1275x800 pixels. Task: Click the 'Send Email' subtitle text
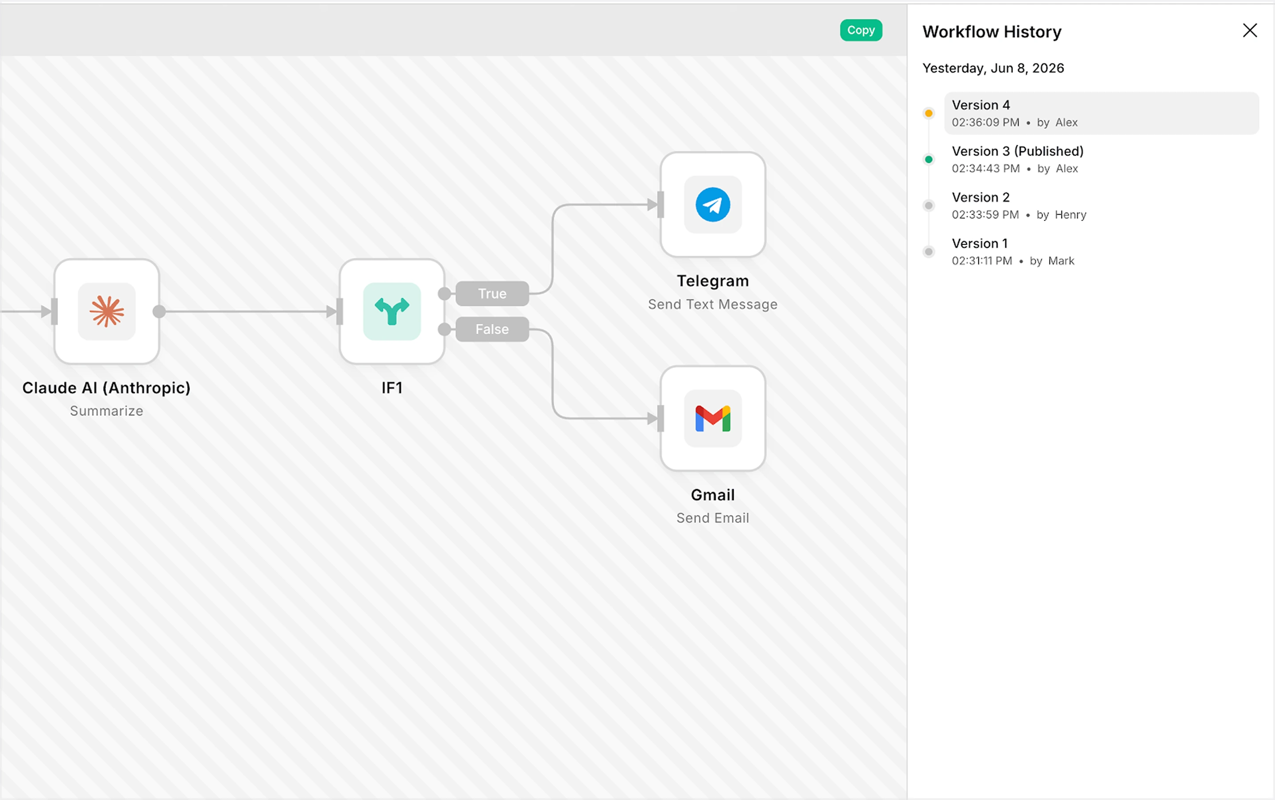(712, 518)
